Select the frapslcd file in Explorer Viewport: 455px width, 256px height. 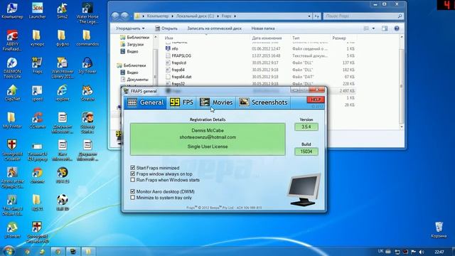click(178, 63)
